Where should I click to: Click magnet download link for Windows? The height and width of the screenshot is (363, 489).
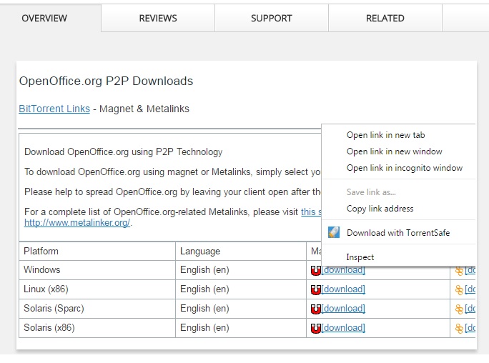[343, 270]
